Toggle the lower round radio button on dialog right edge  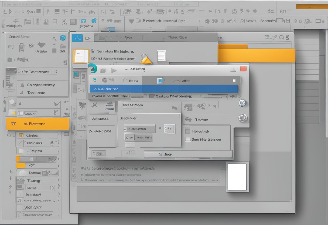coord(242,118)
